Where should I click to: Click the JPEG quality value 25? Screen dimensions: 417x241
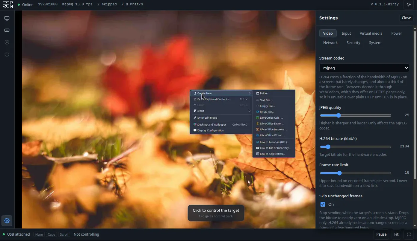tap(407, 115)
